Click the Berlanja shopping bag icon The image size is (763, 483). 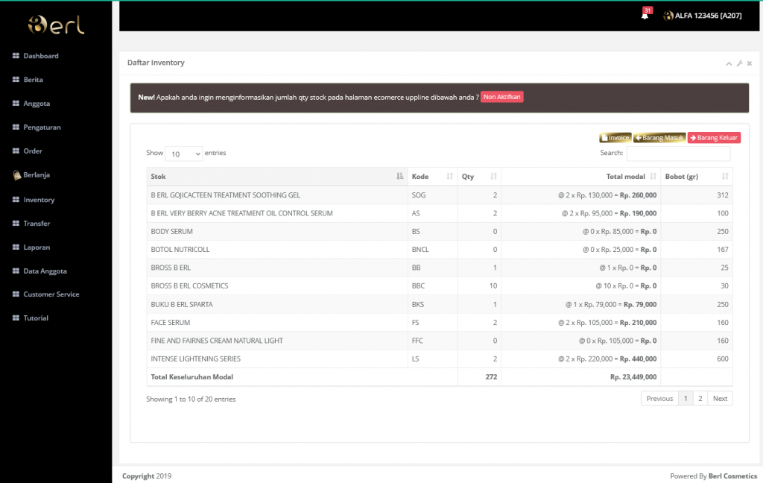tap(16, 175)
